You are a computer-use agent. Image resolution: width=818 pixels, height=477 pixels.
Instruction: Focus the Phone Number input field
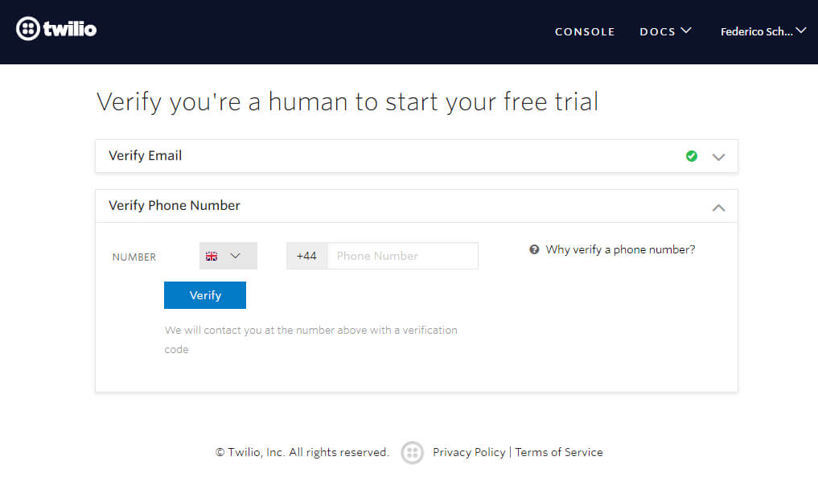click(402, 256)
